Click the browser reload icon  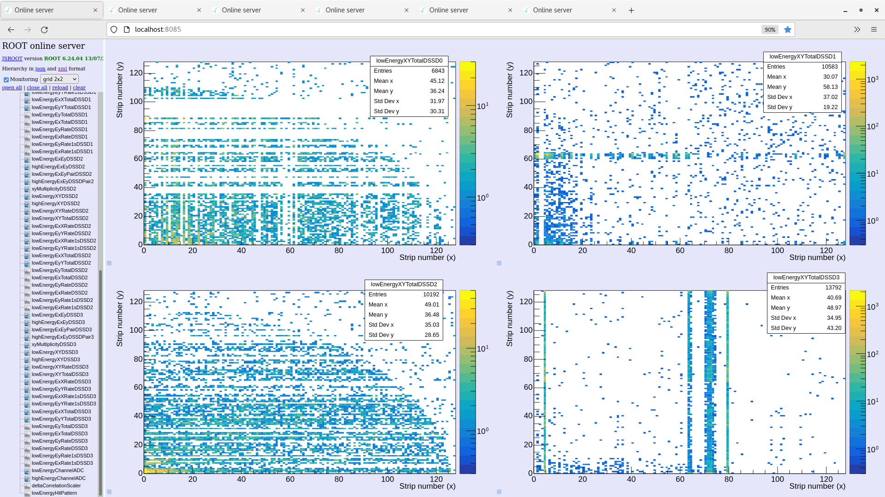point(44,29)
